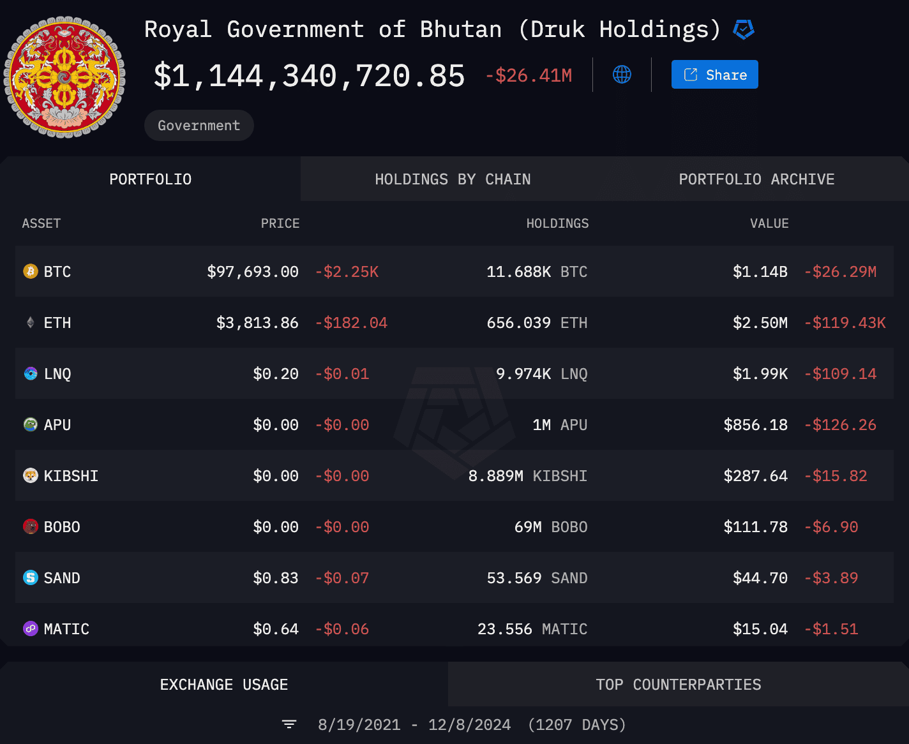Open the Top Counterparties tab
909x744 pixels.
coord(679,684)
